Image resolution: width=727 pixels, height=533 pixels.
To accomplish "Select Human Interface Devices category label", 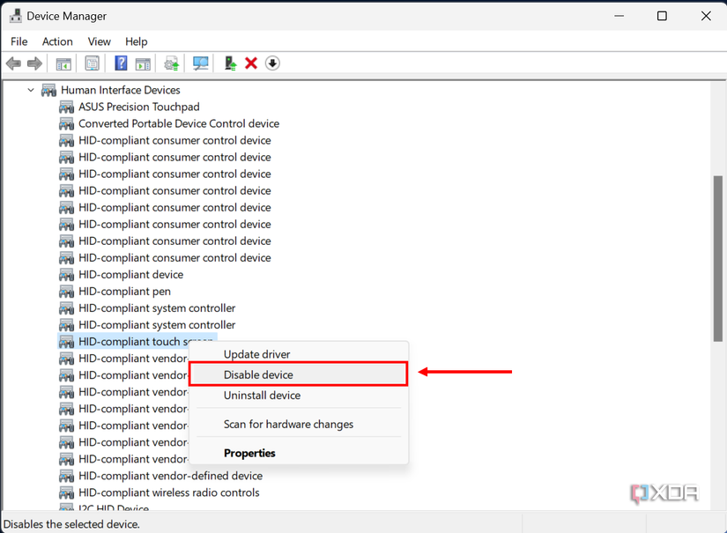I will point(121,90).
